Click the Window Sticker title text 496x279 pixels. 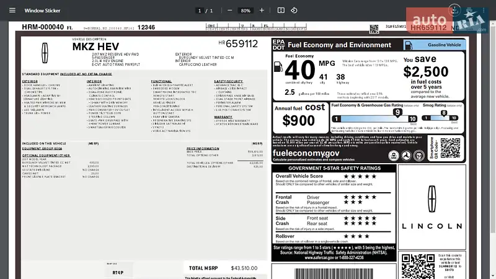(42, 11)
